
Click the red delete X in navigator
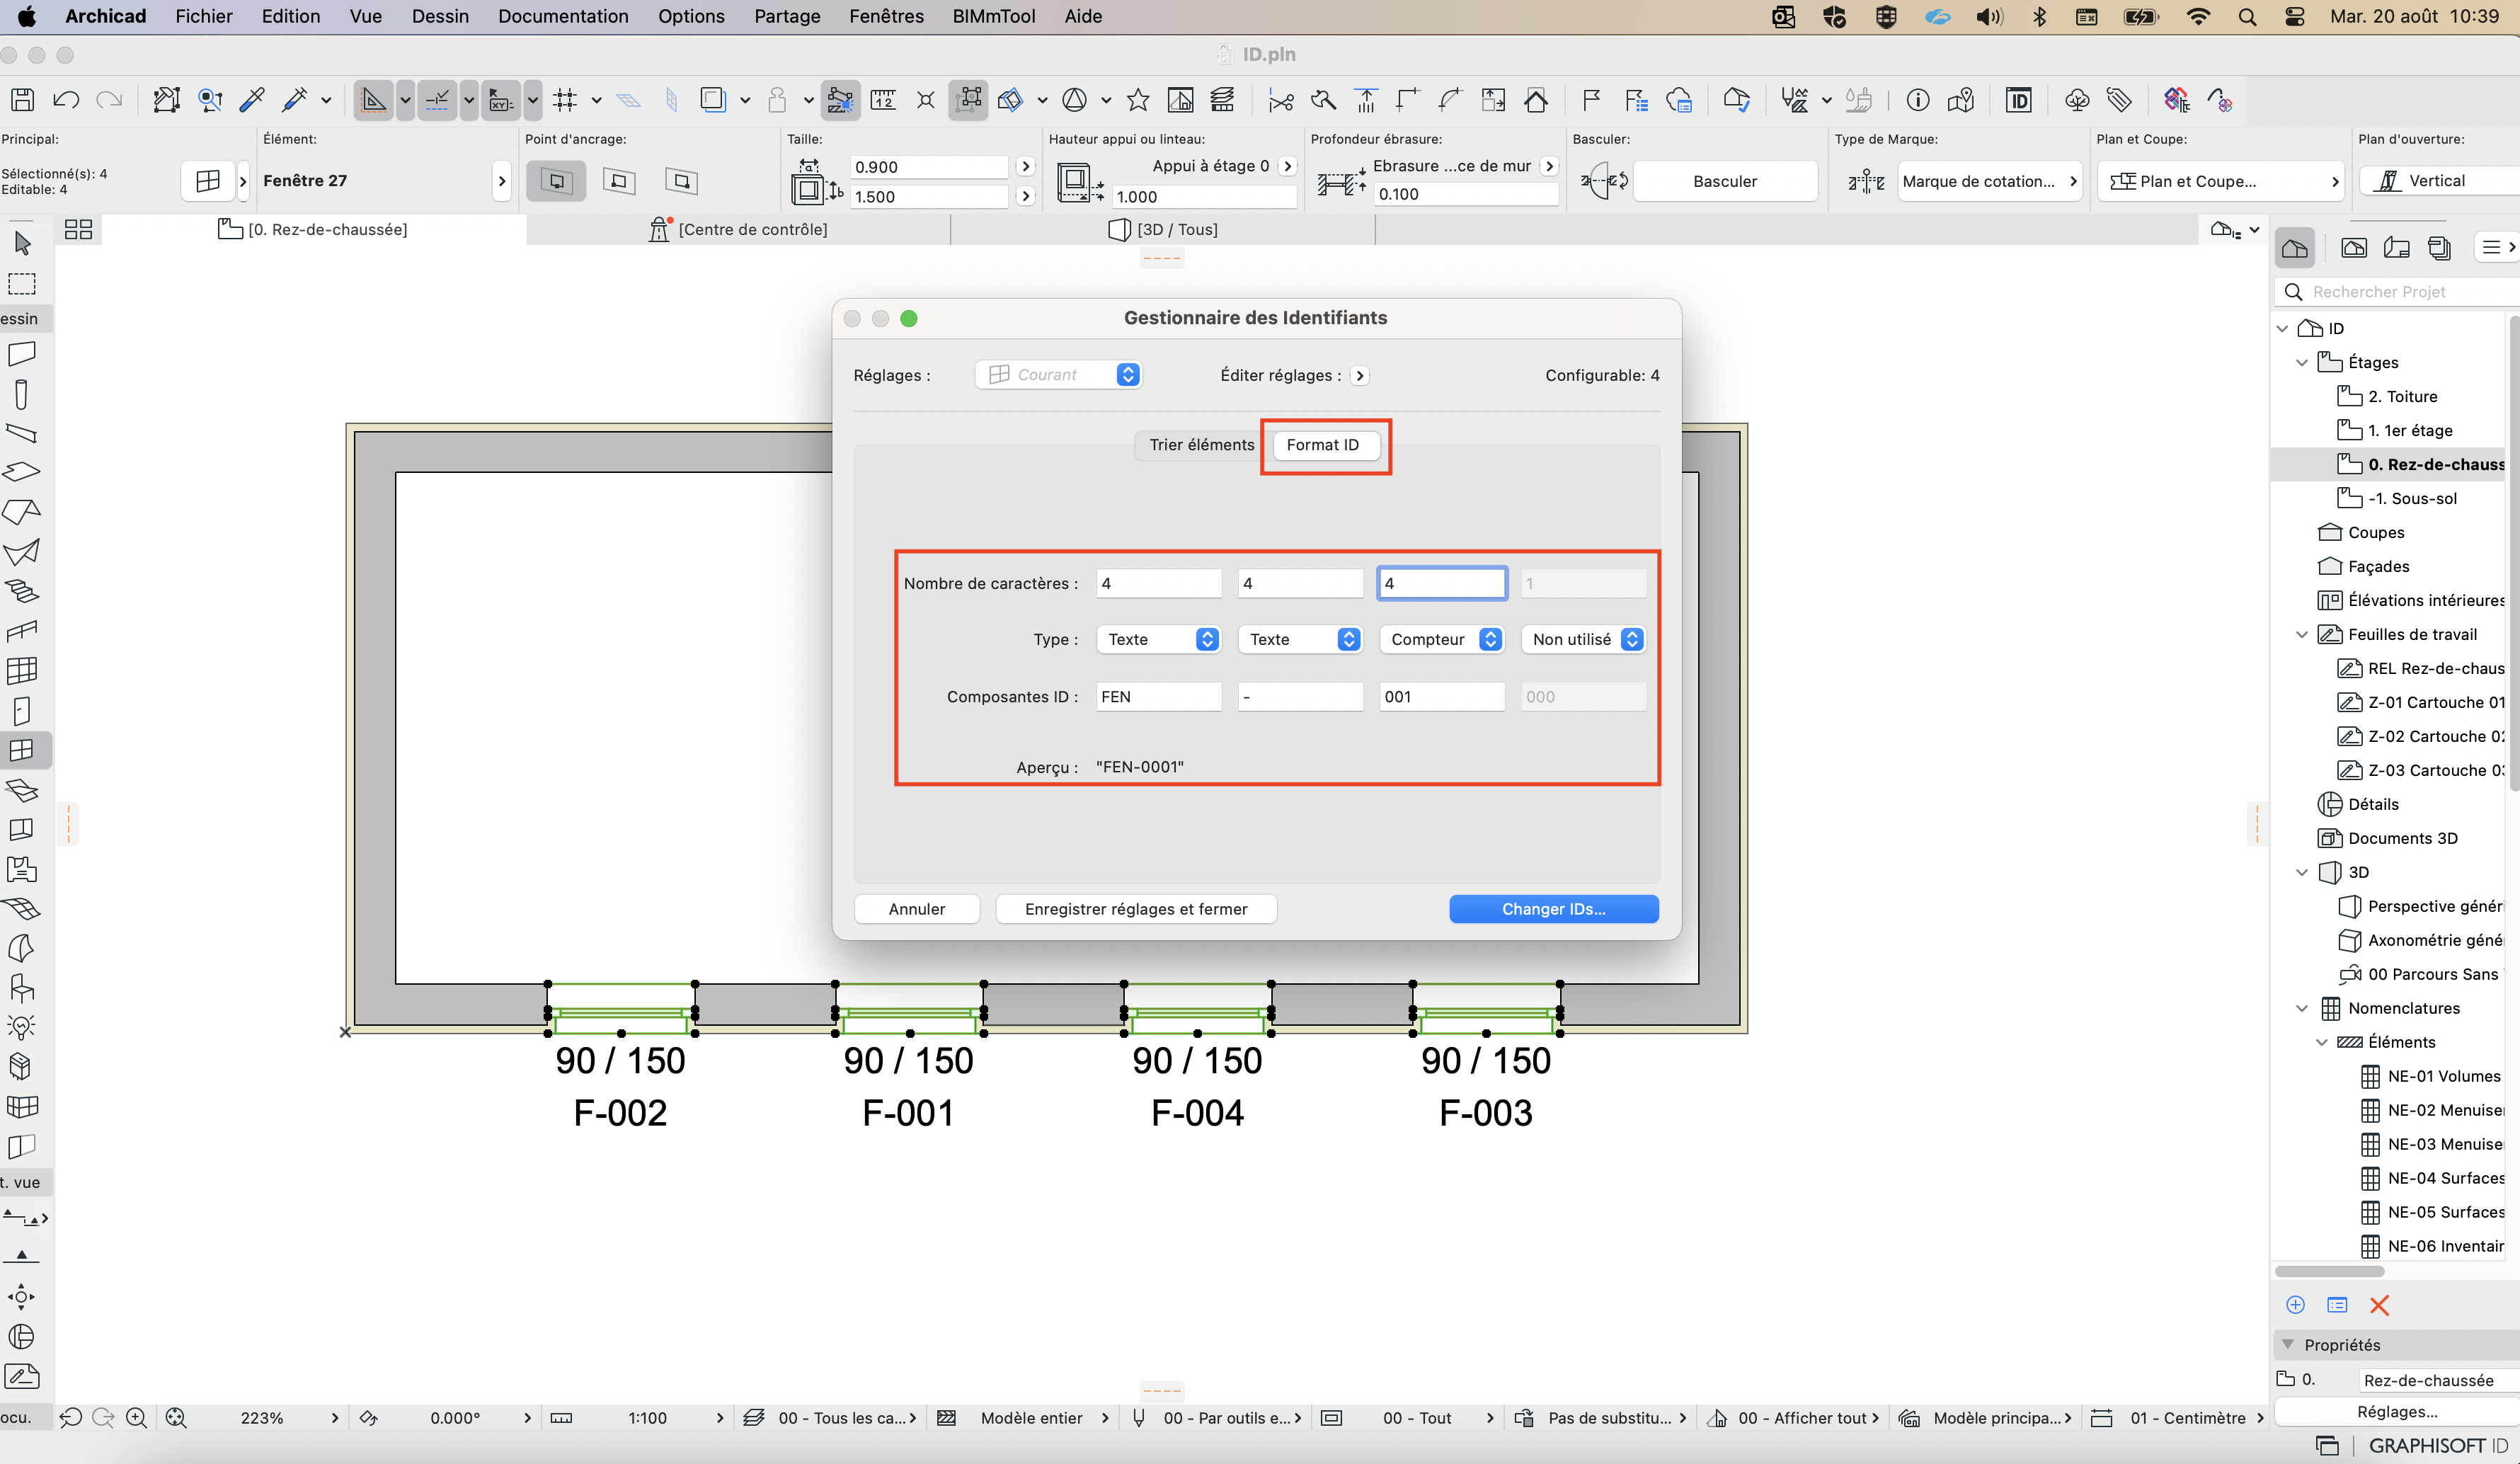(x=2379, y=1305)
